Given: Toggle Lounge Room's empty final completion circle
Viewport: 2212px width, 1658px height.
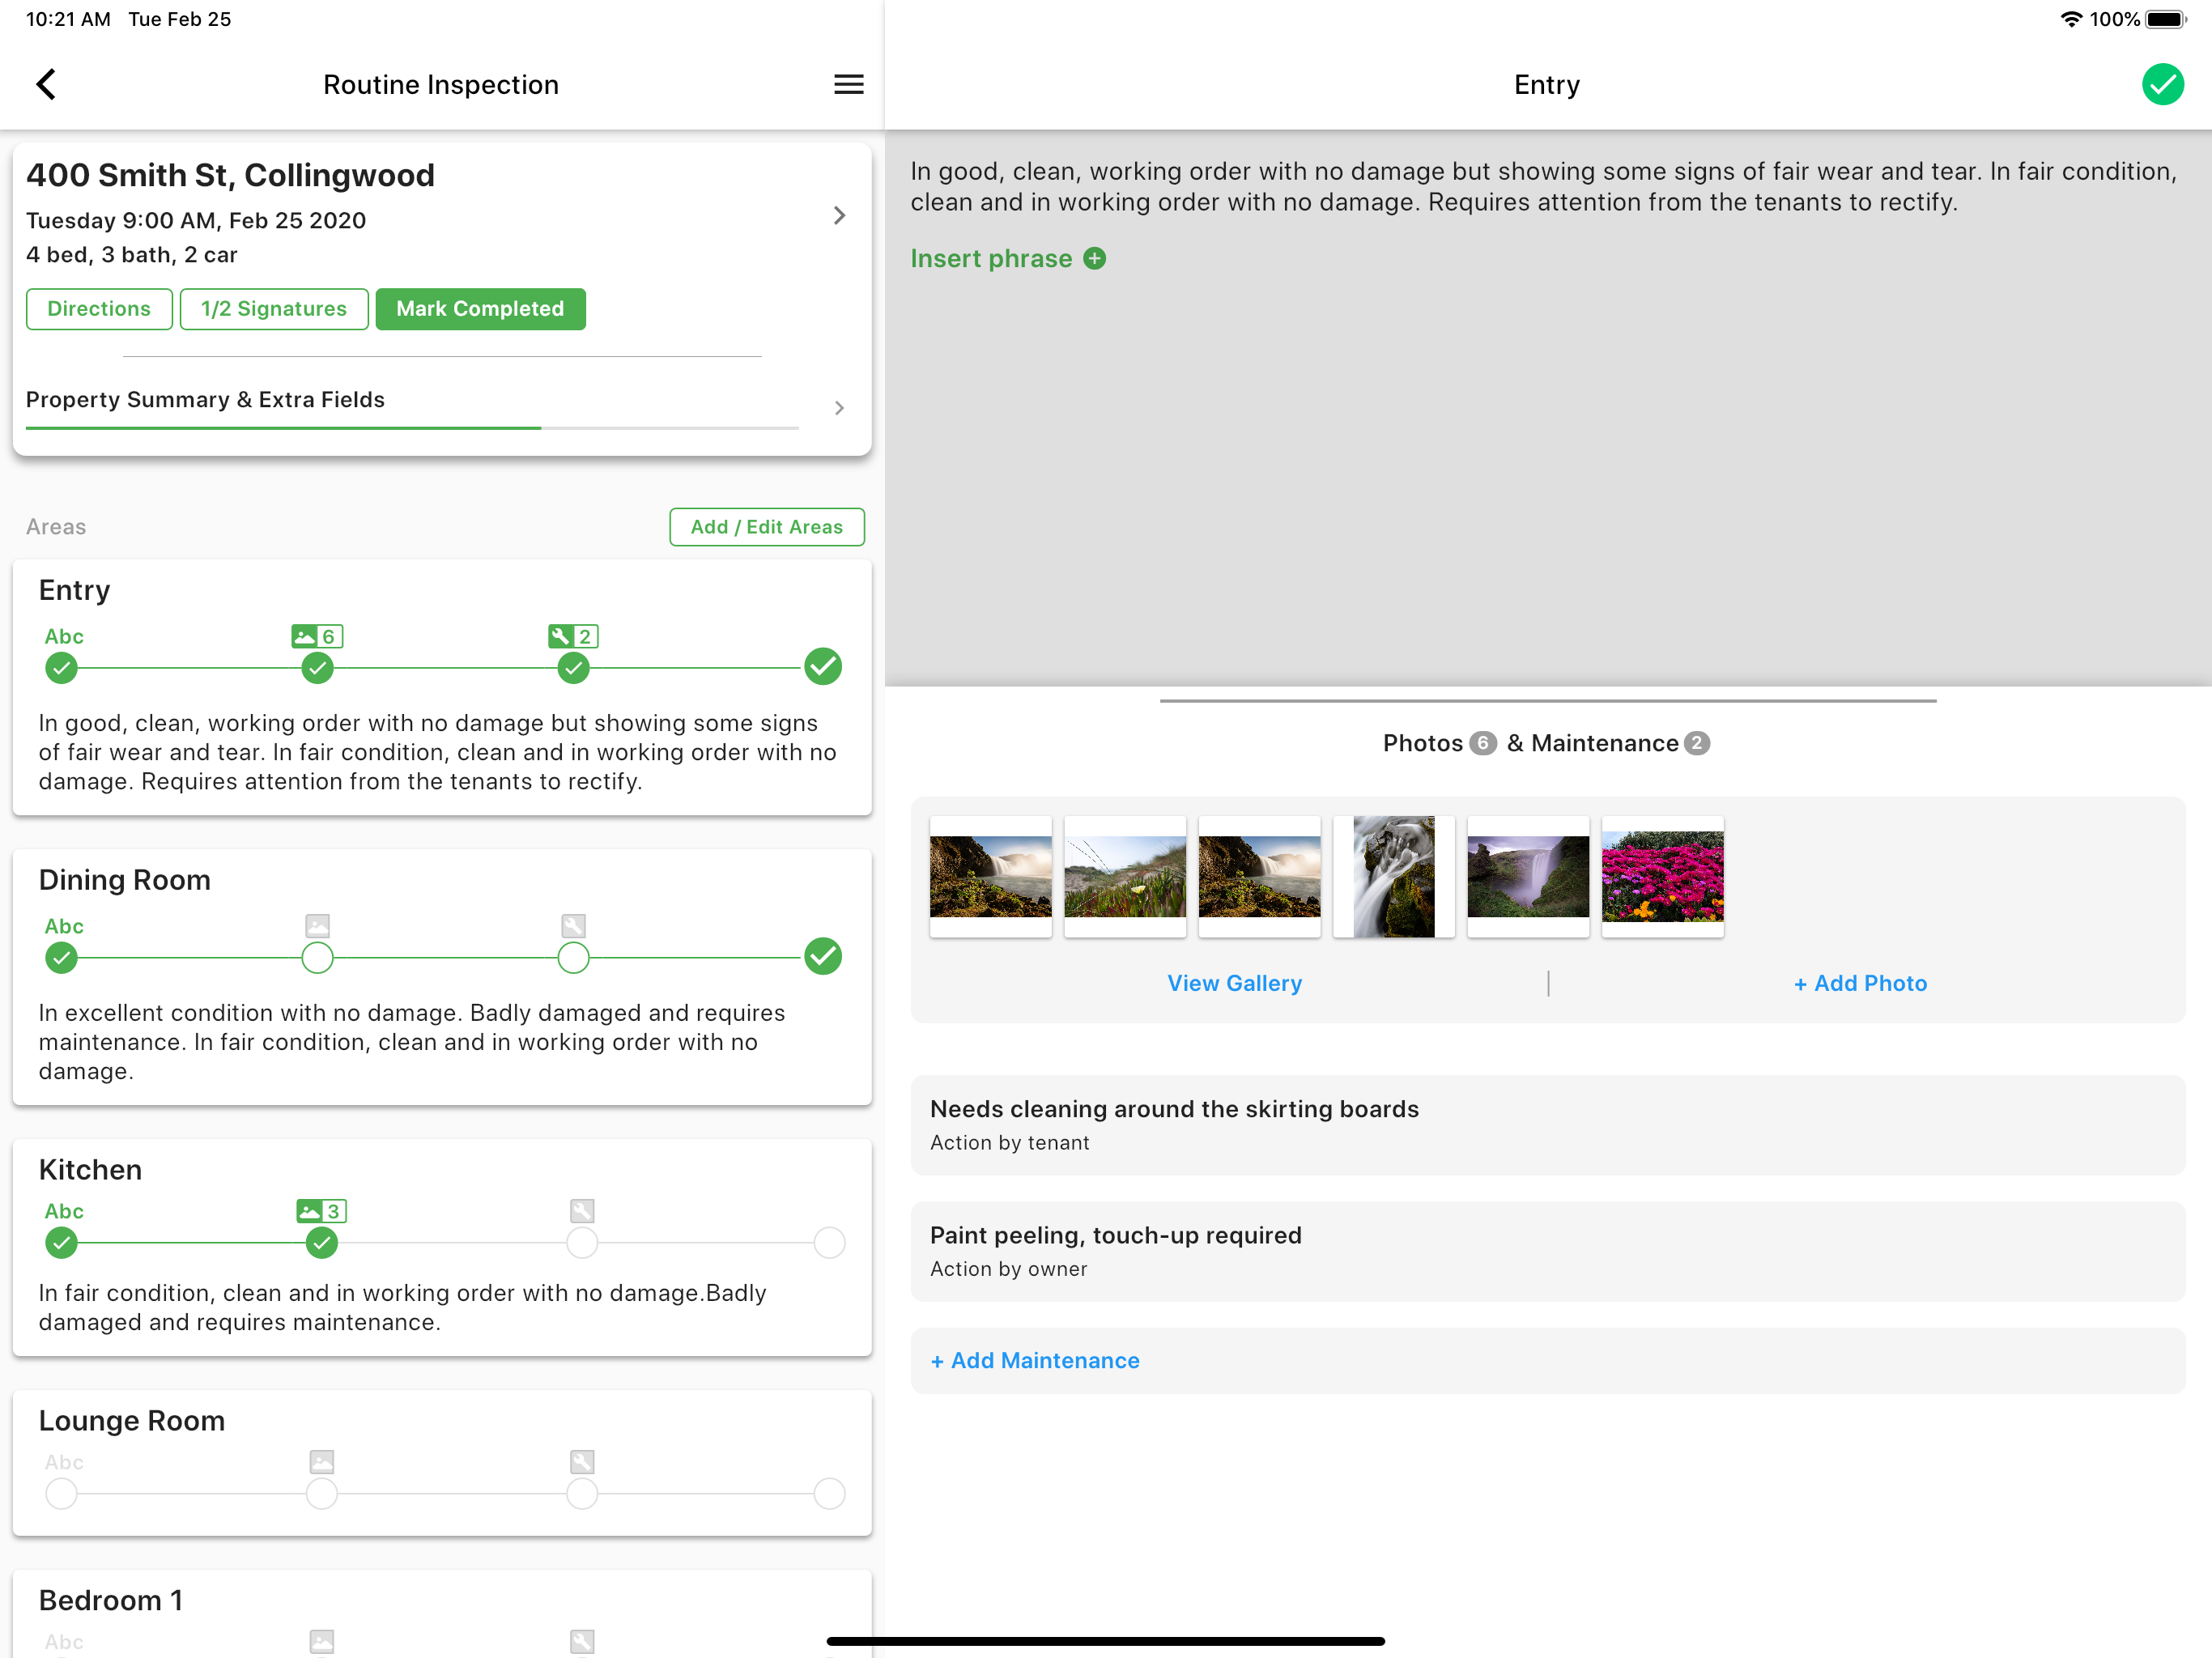Looking at the screenshot, I should [x=829, y=1494].
